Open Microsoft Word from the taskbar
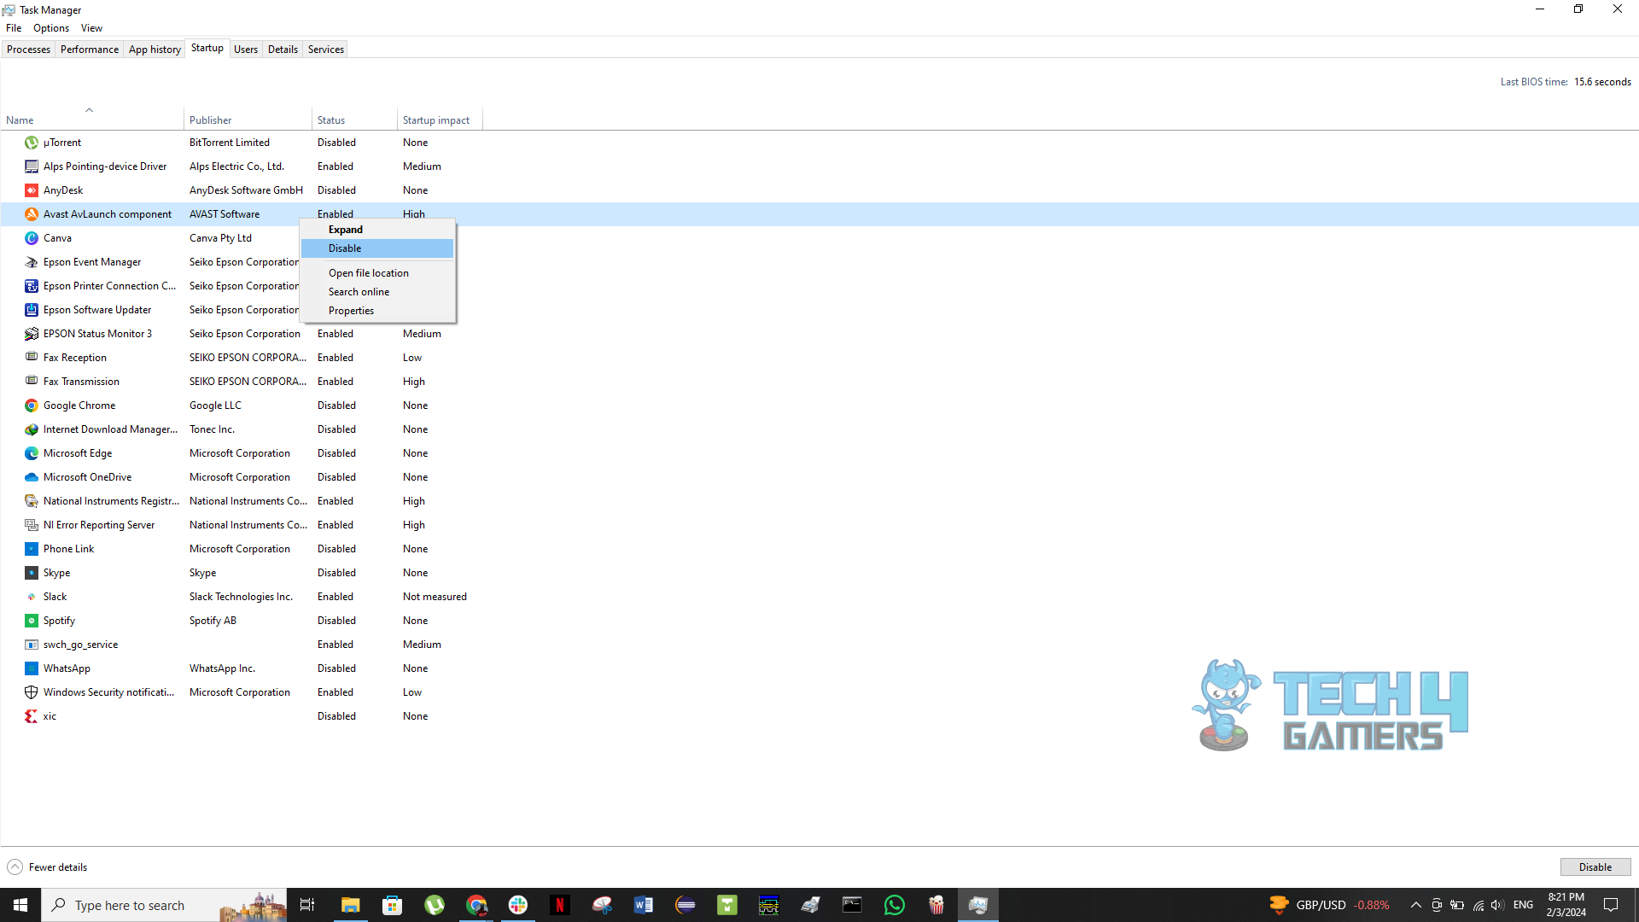This screenshot has width=1639, height=922. pos(644,904)
